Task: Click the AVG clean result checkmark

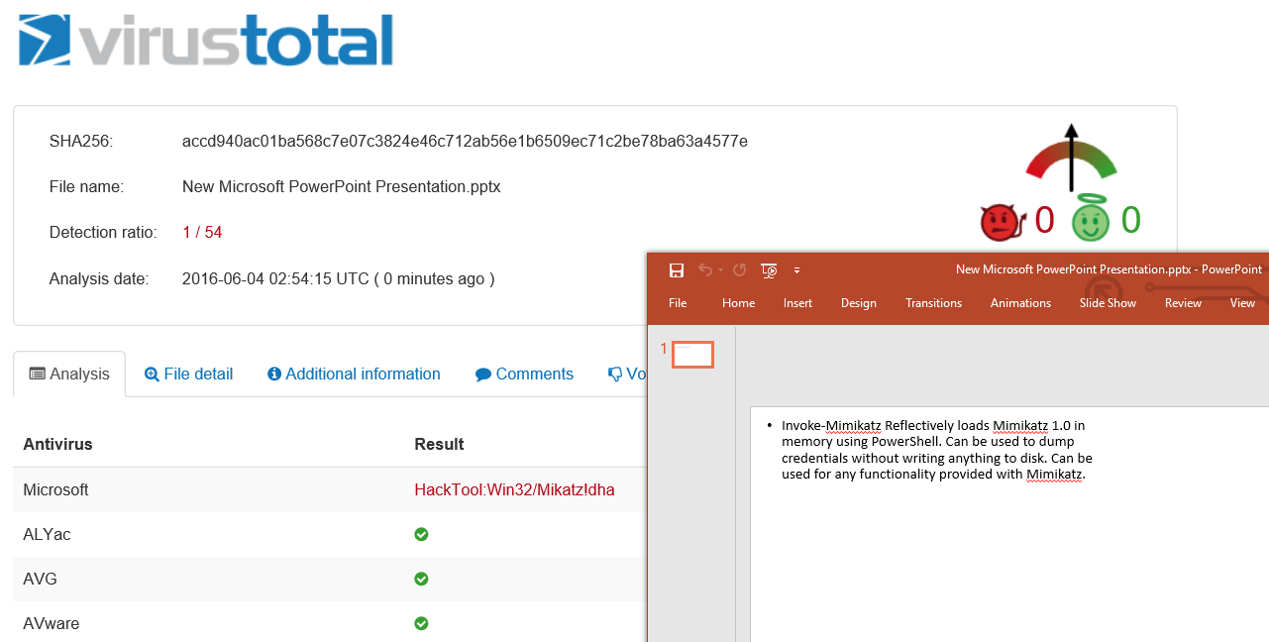Action: pyautogui.click(x=421, y=579)
